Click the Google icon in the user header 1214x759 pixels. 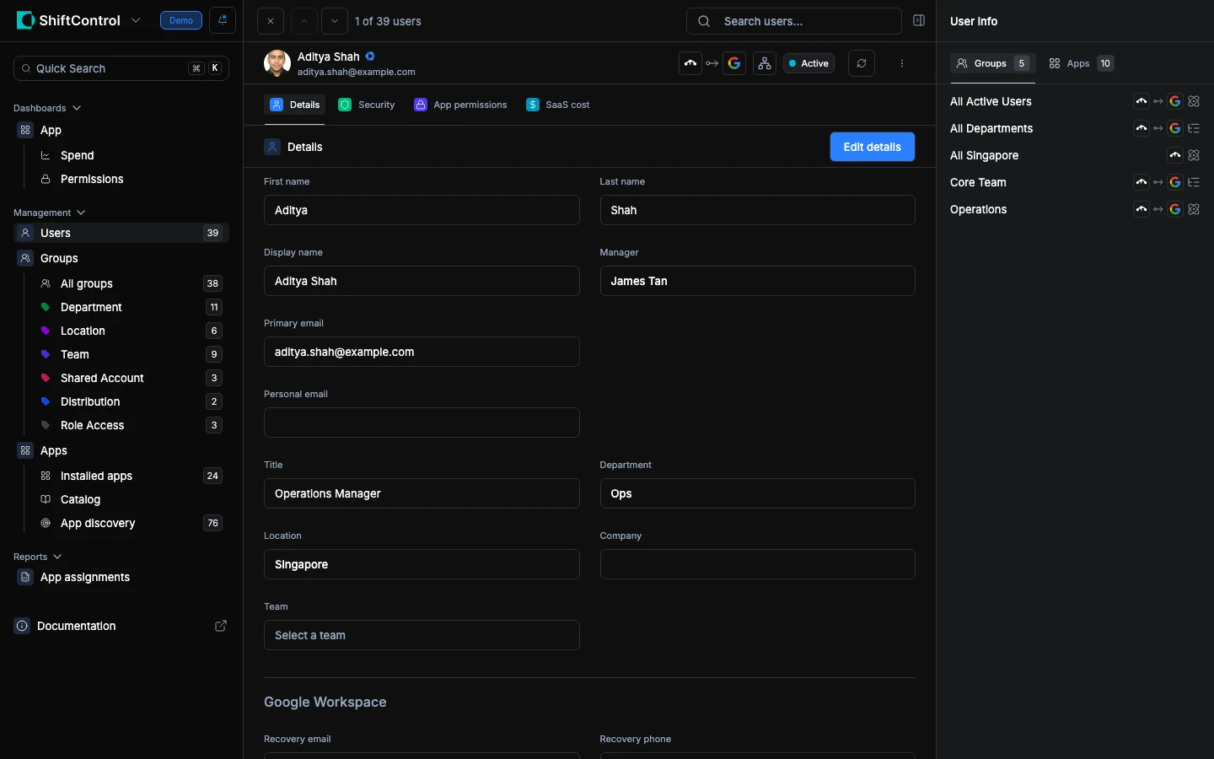tap(734, 63)
